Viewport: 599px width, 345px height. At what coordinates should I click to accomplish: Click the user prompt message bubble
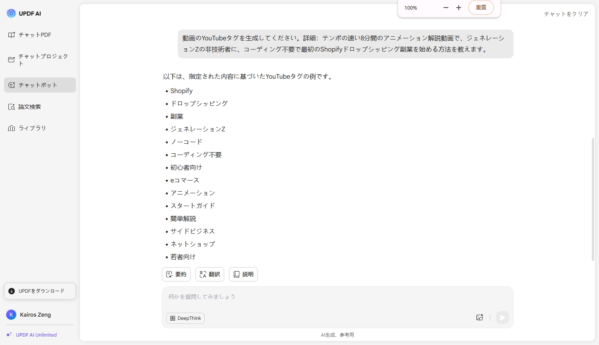346,44
